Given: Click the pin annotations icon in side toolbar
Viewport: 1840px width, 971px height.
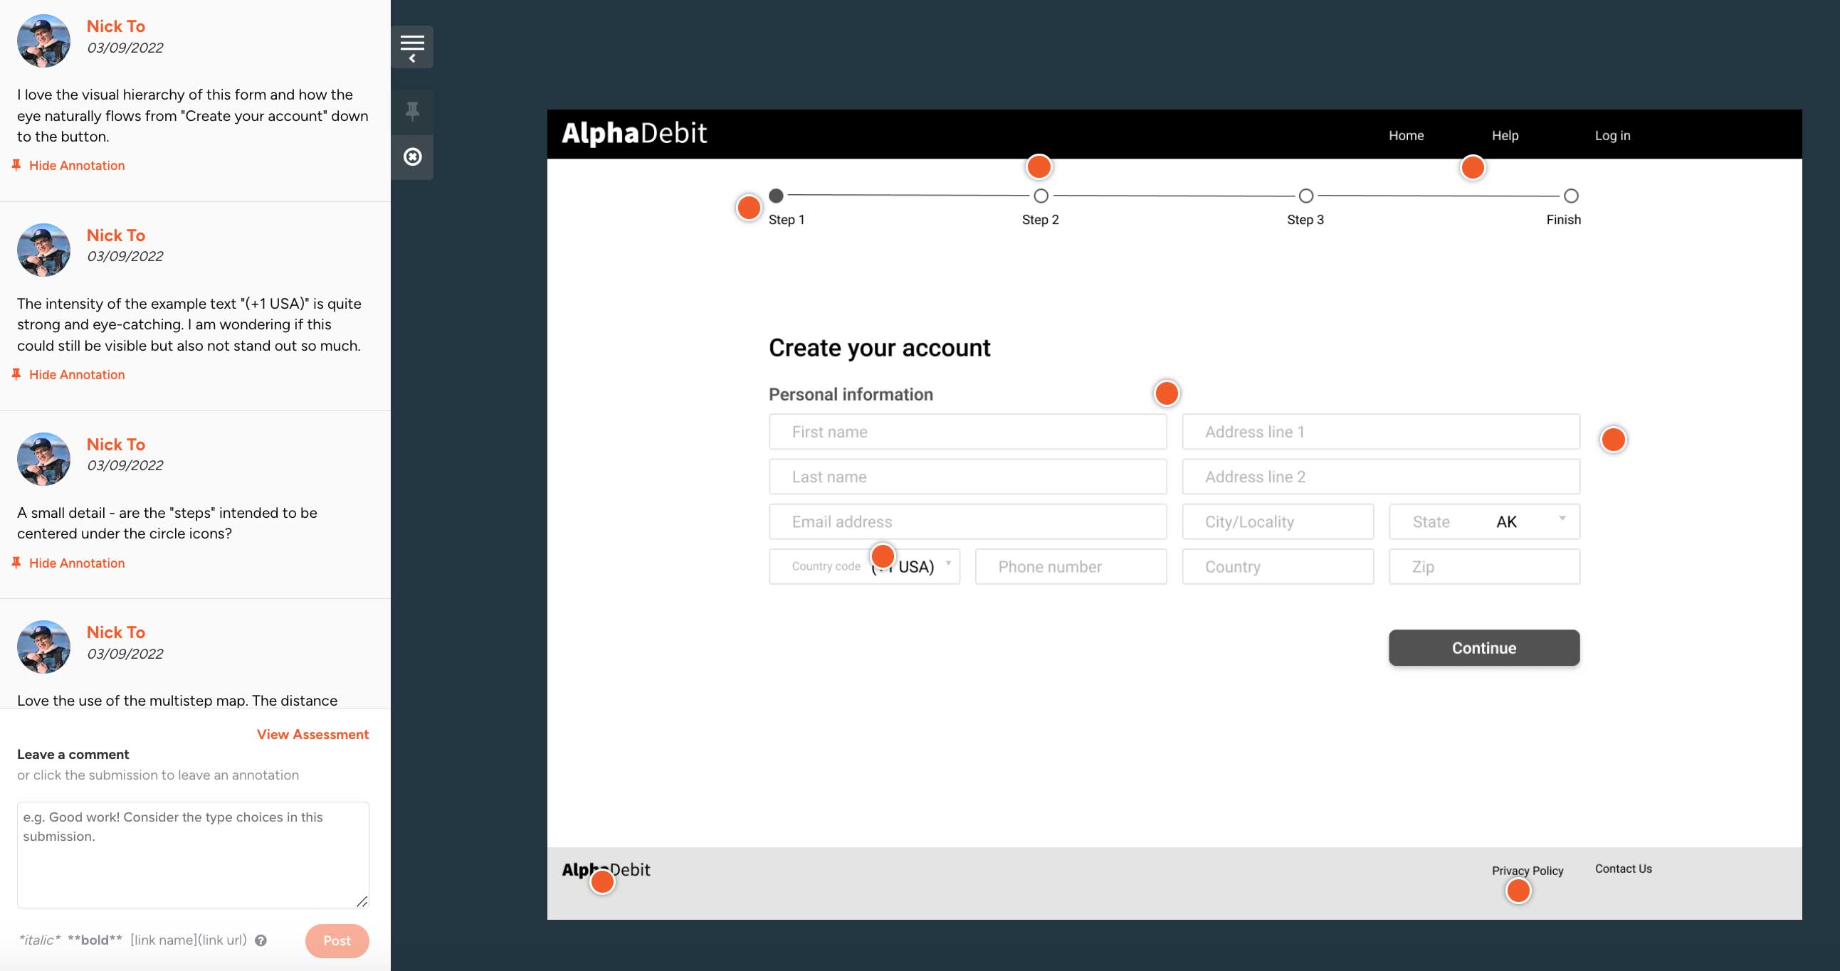Looking at the screenshot, I should [x=412, y=112].
